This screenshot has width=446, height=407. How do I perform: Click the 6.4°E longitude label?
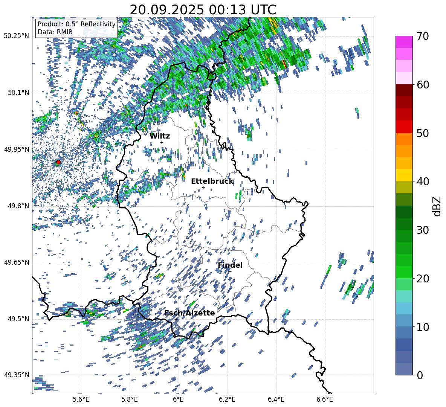pyautogui.click(x=276, y=399)
